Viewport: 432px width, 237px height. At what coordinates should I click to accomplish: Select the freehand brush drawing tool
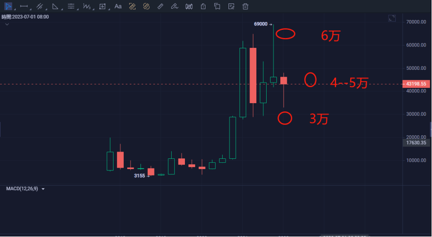174,6
